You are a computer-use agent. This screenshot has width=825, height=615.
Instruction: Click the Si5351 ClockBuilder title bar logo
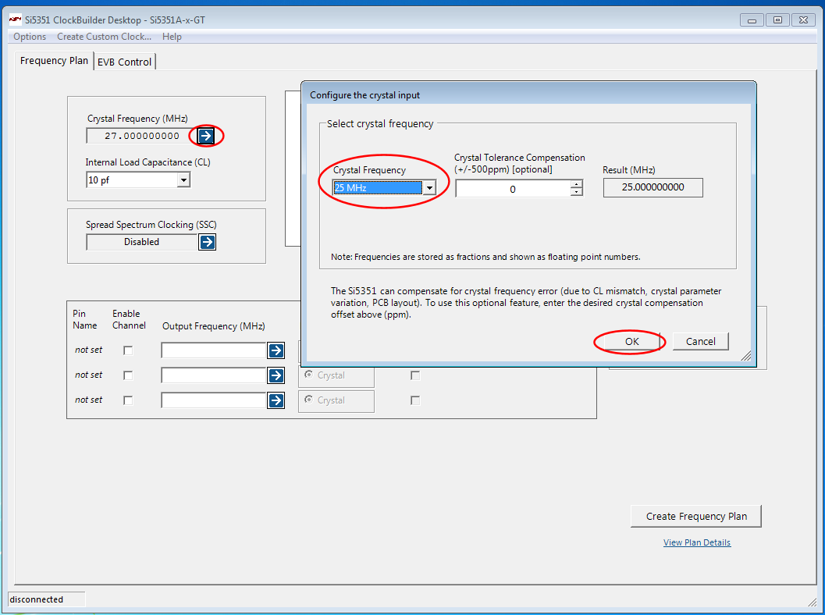tap(15, 20)
